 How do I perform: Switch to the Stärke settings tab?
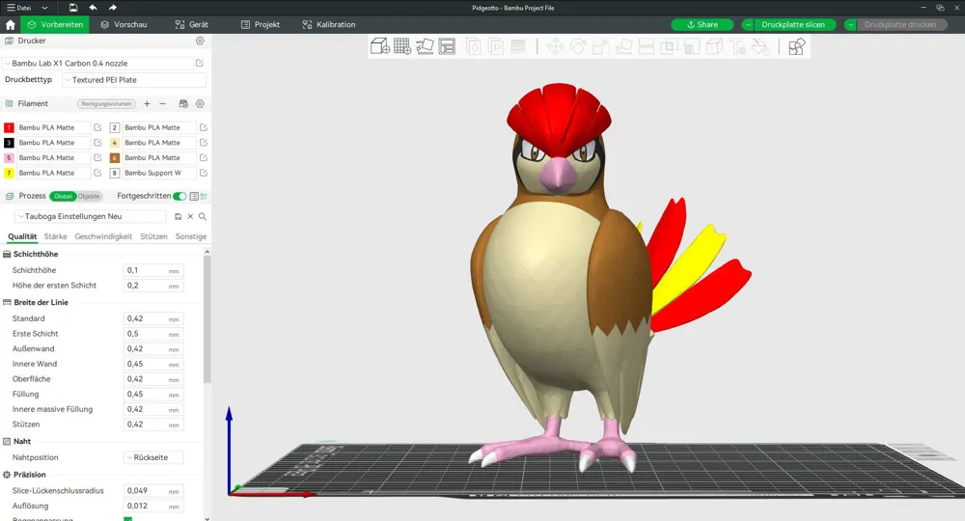point(55,236)
